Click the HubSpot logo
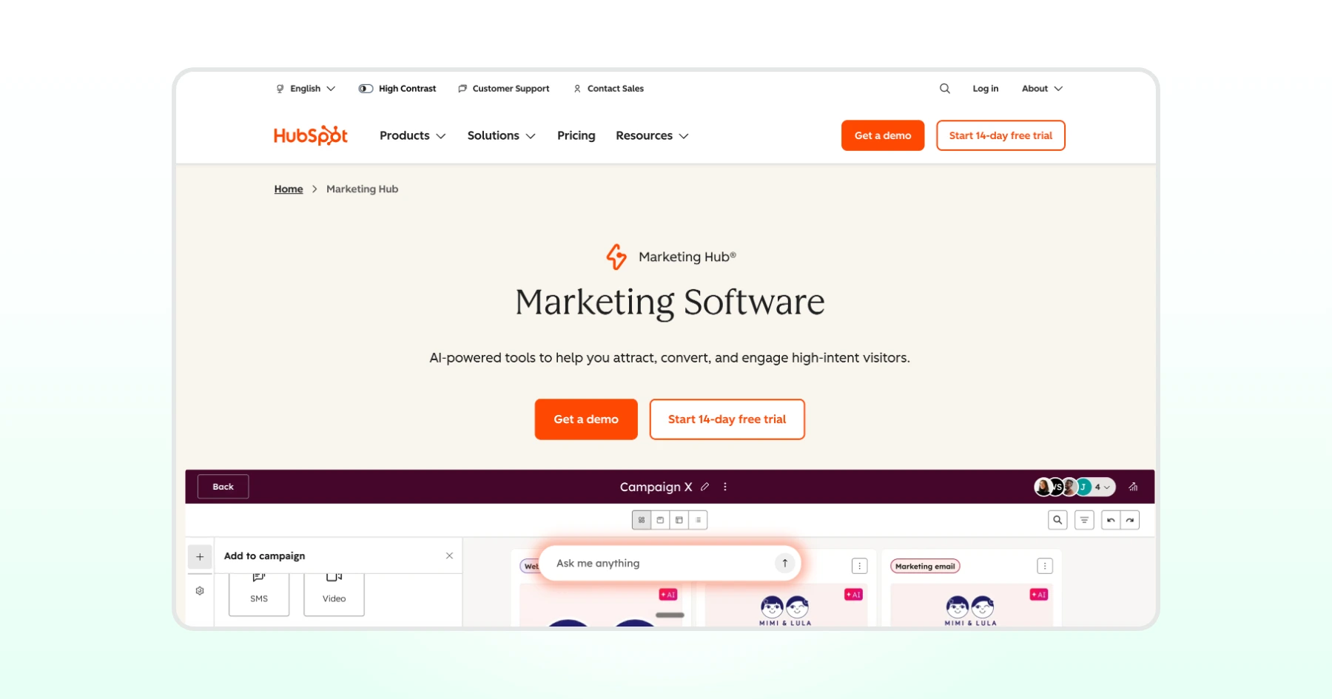Image resolution: width=1332 pixels, height=699 pixels. tap(310, 135)
